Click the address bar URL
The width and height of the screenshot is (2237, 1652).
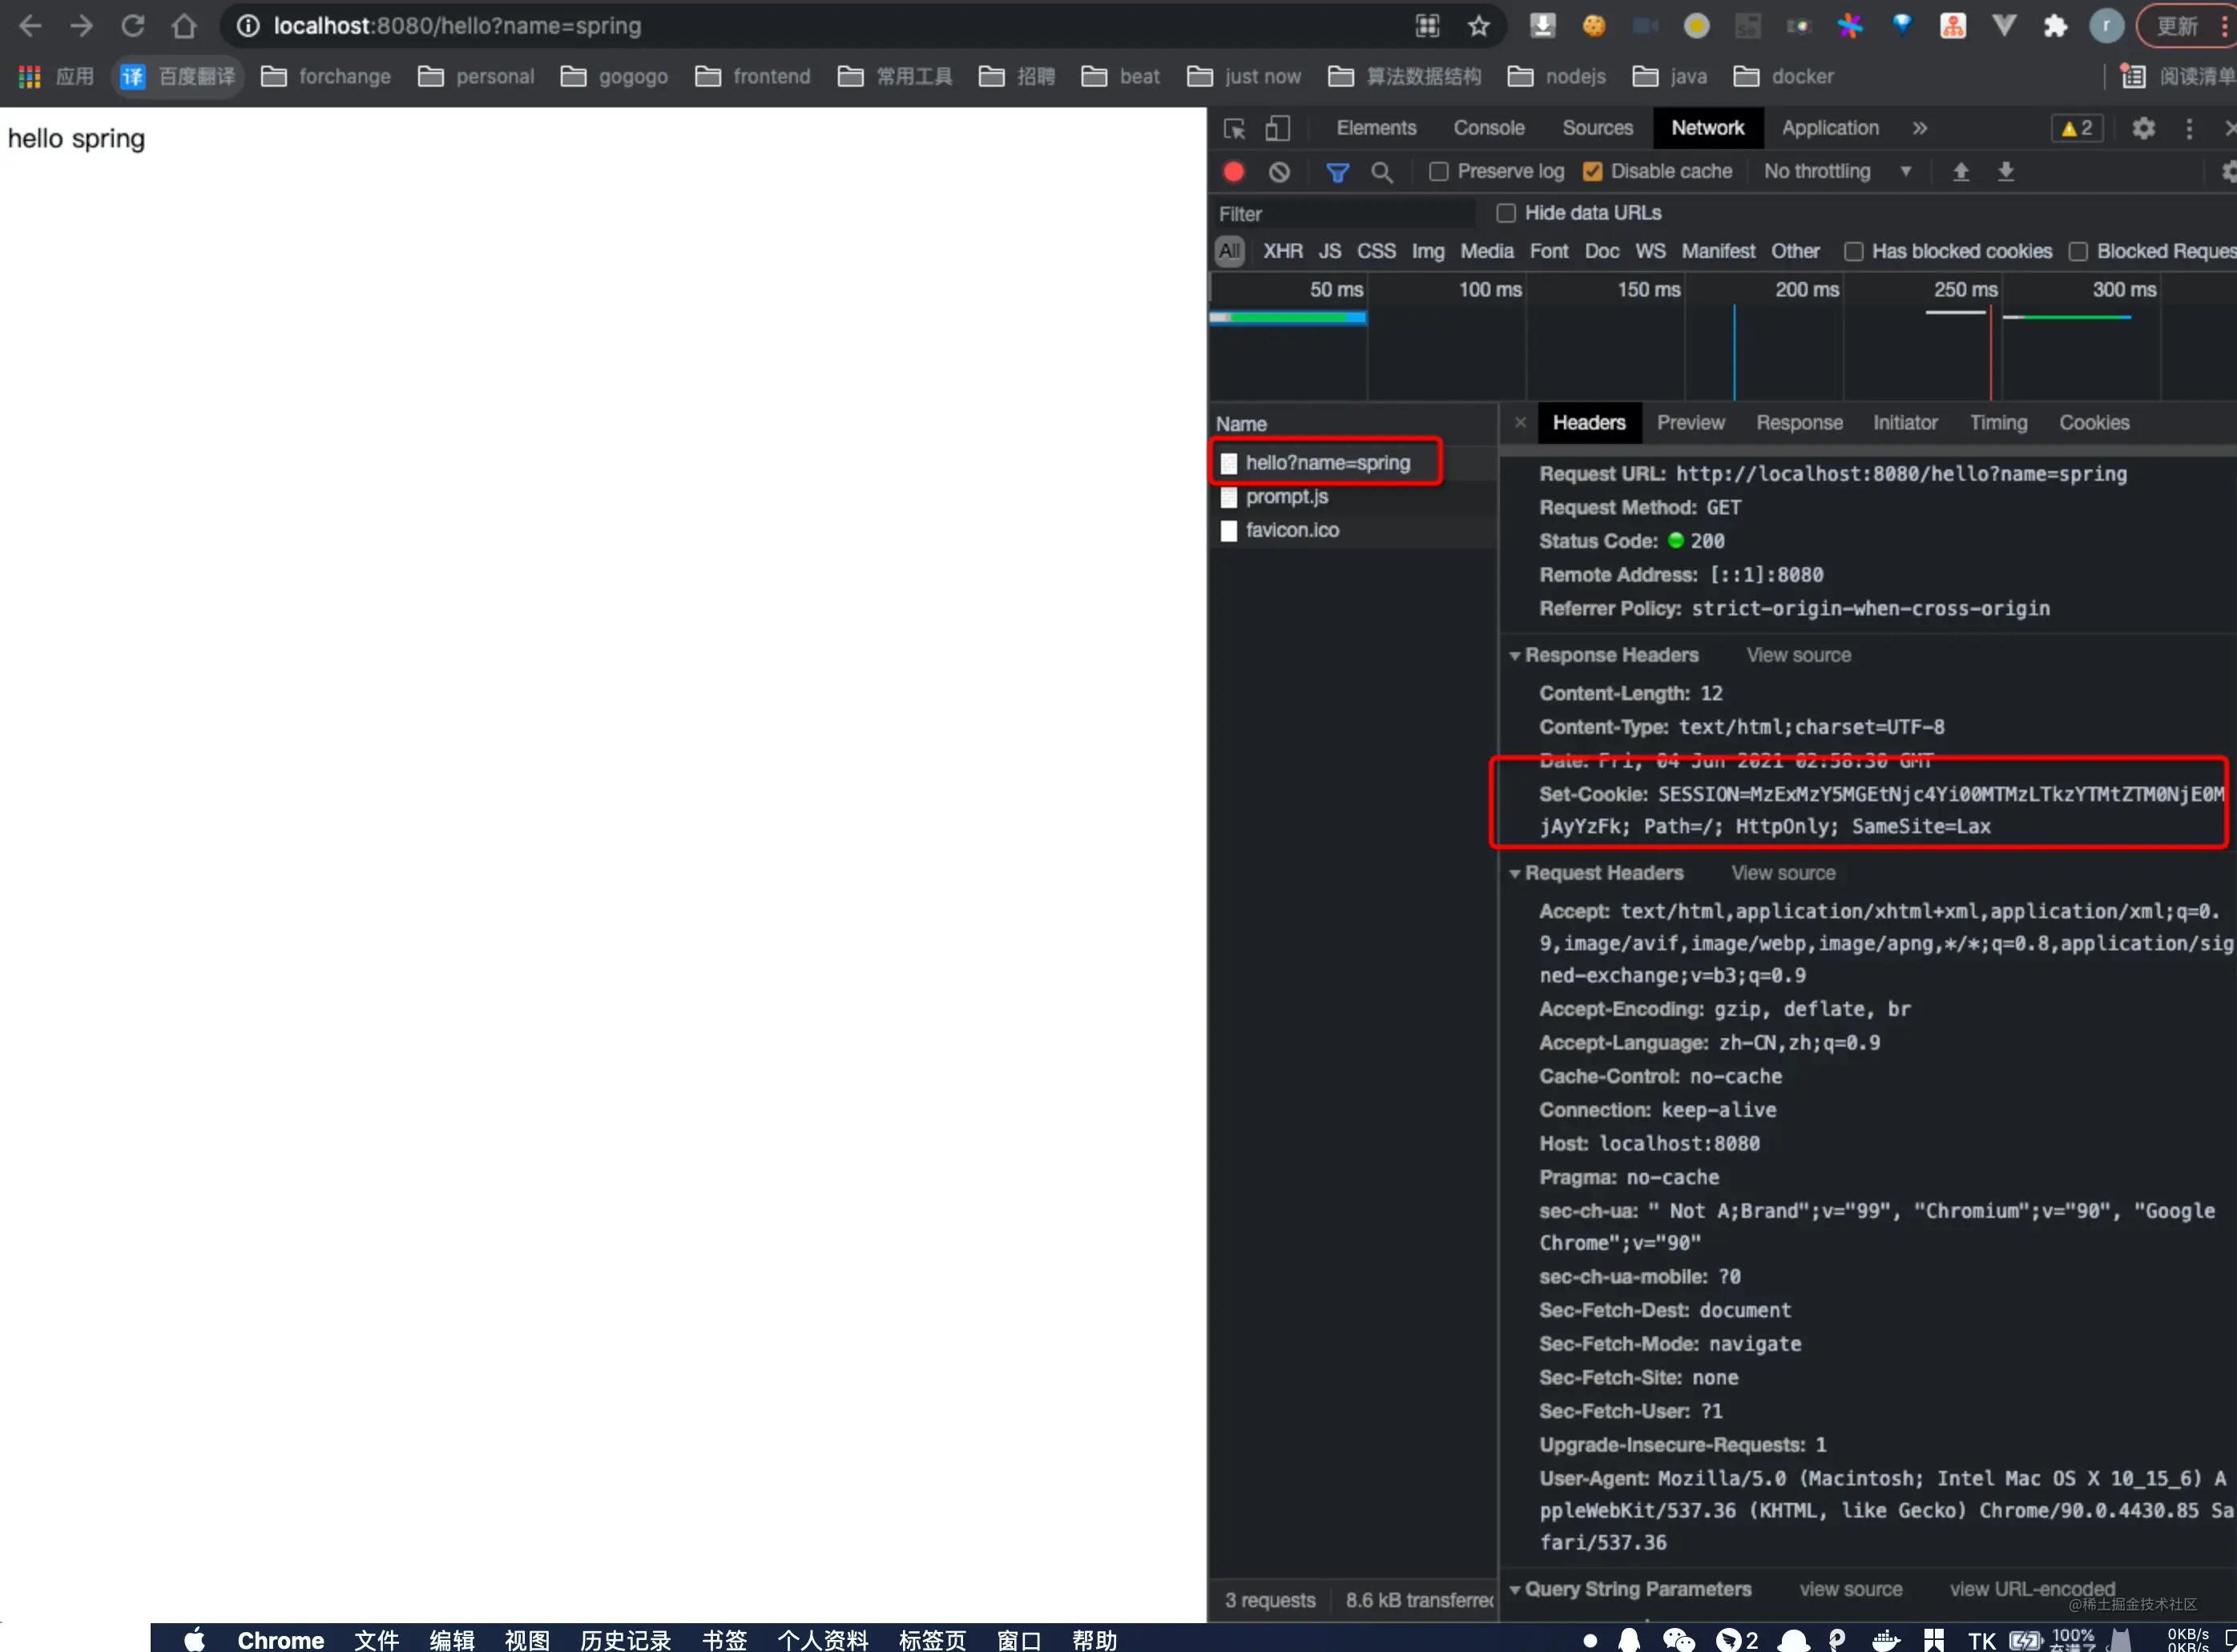pos(457,26)
